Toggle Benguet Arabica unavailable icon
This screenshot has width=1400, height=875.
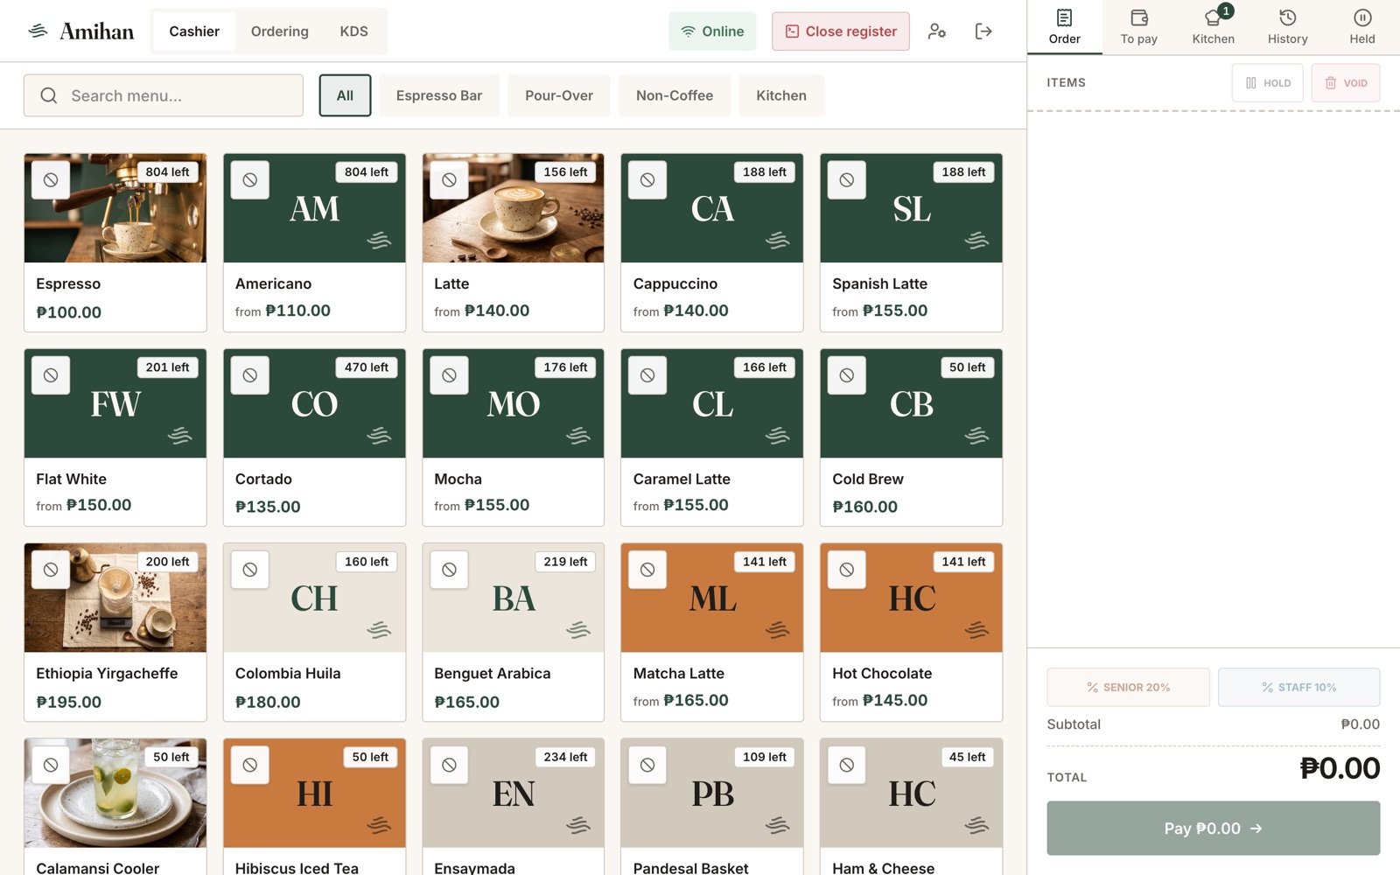tap(449, 570)
